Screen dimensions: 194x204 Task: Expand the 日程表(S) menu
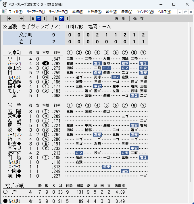click(x=95, y=12)
